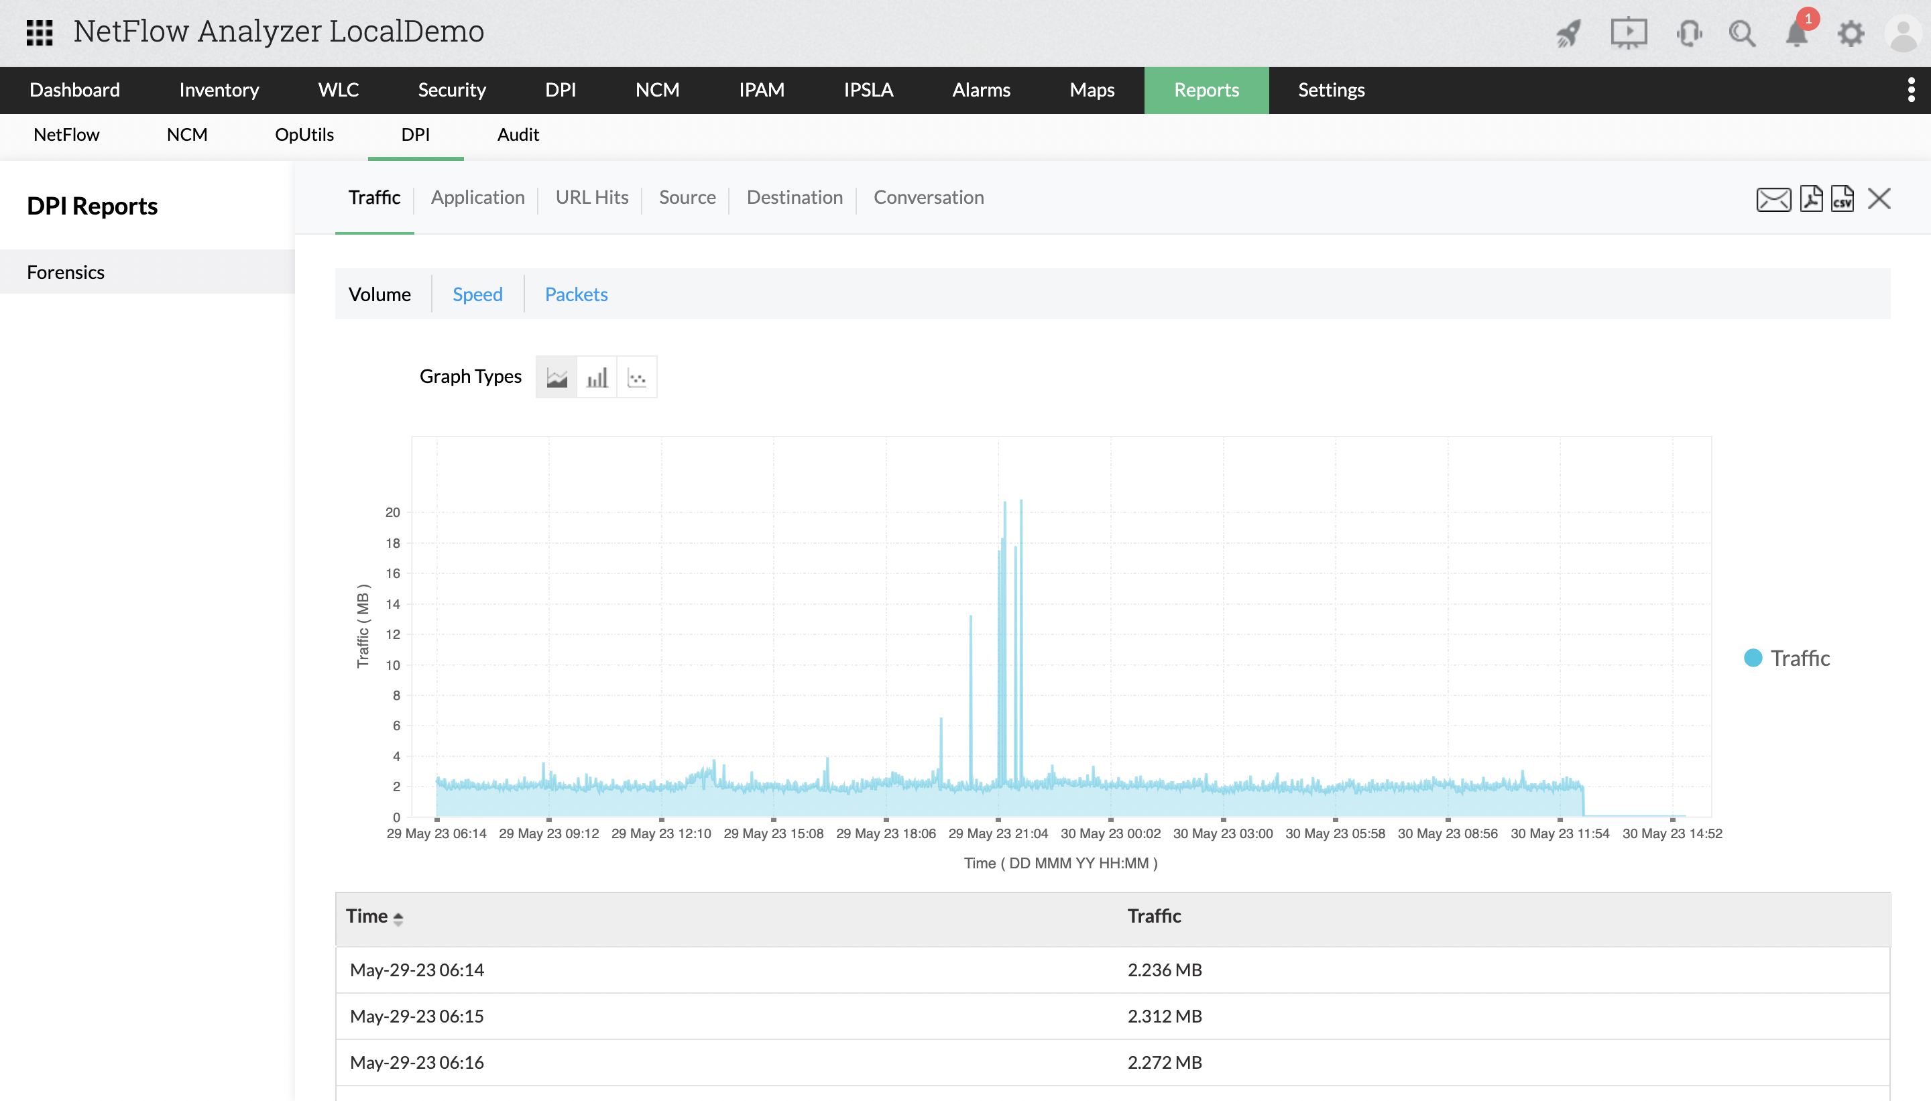The height and width of the screenshot is (1101, 1931).
Task: Switch to the bar chart graph type
Action: point(597,378)
